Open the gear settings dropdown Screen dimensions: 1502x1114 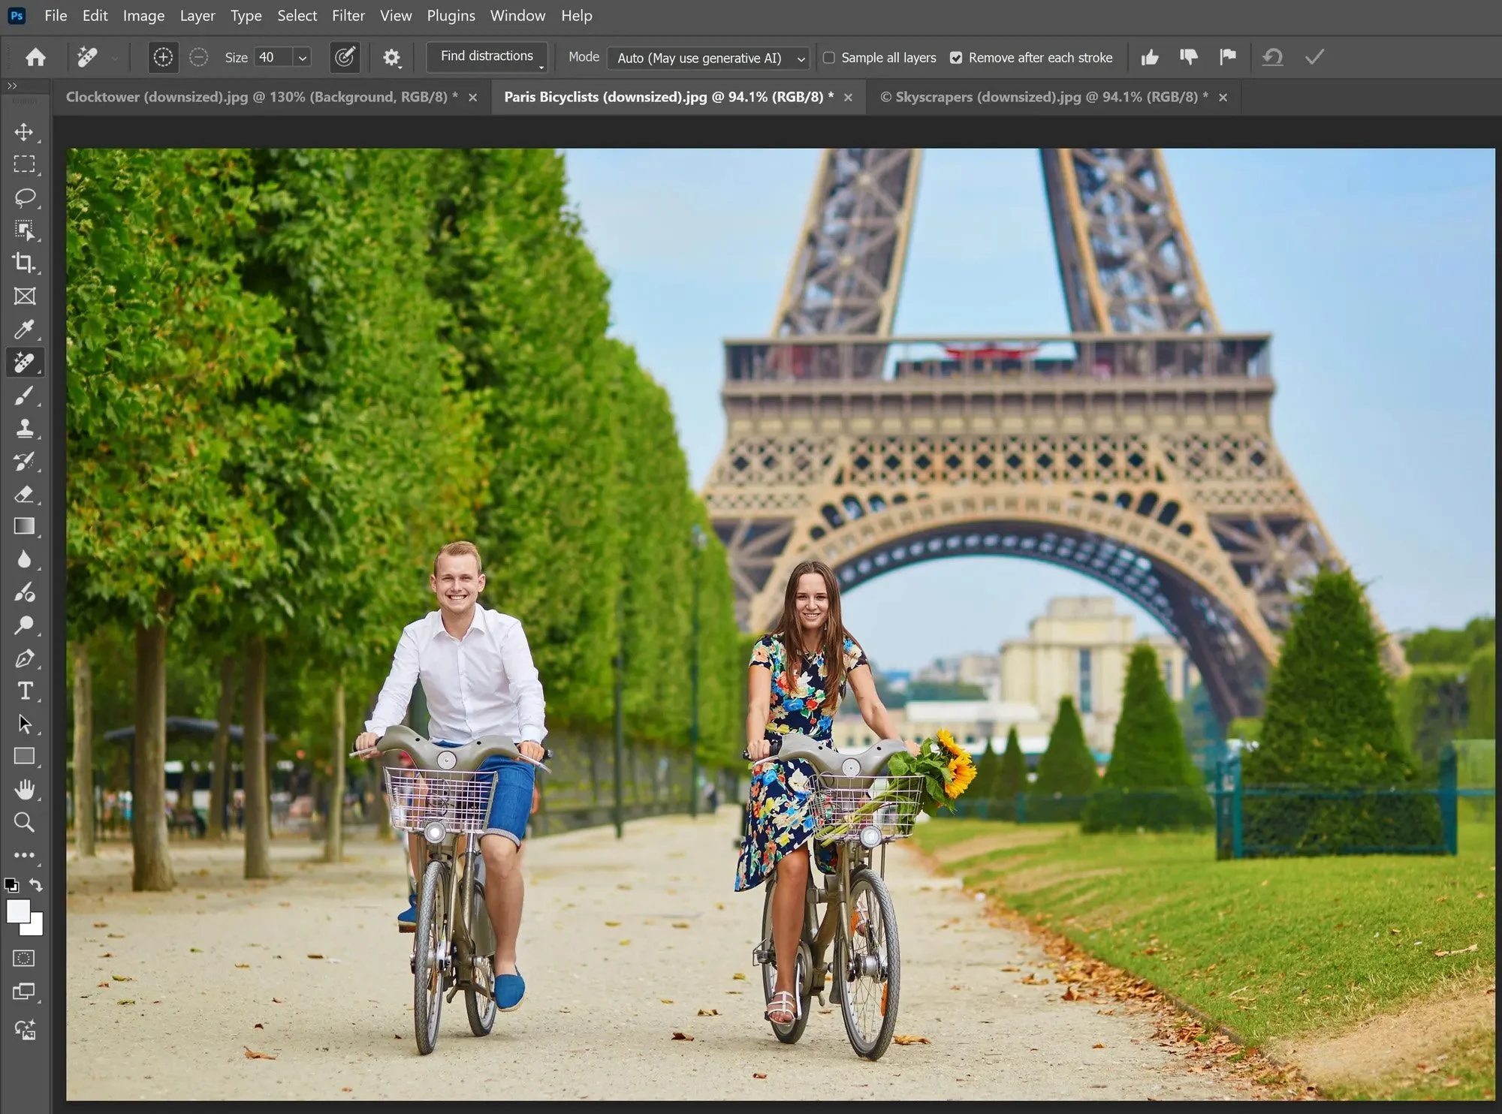pos(391,58)
